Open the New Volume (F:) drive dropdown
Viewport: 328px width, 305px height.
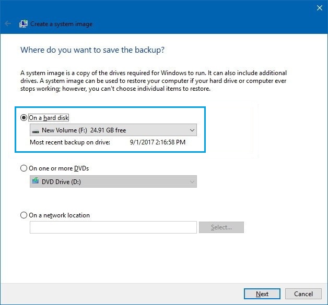click(113, 130)
